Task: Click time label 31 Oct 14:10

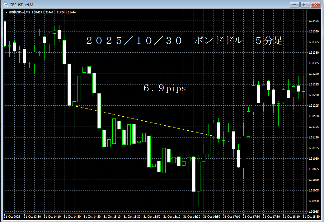Action: click(52, 217)
